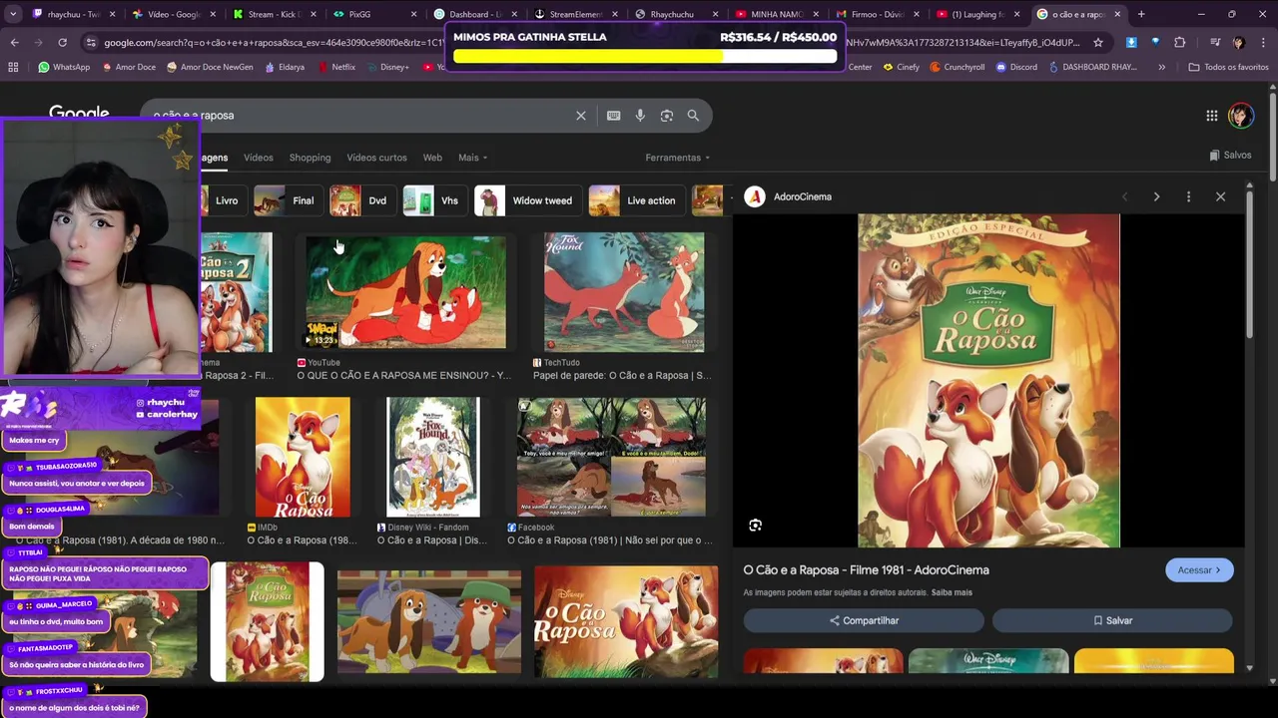Open the Google account avatar menu
1278x718 pixels.
click(x=1240, y=116)
